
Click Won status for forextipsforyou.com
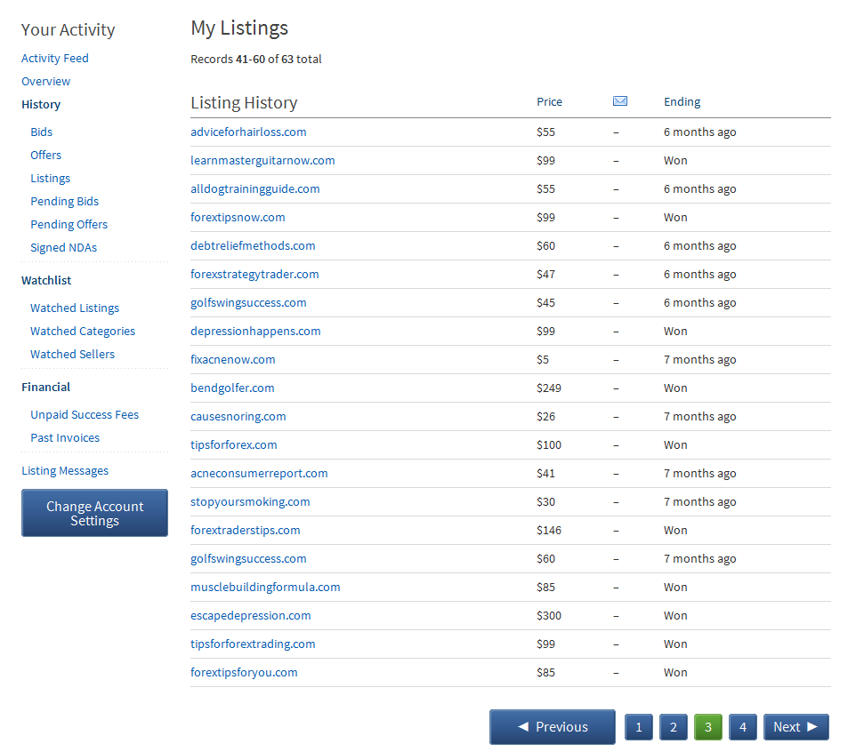click(675, 673)
